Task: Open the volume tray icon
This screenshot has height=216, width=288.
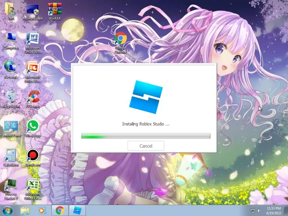Action: [260, 211]
